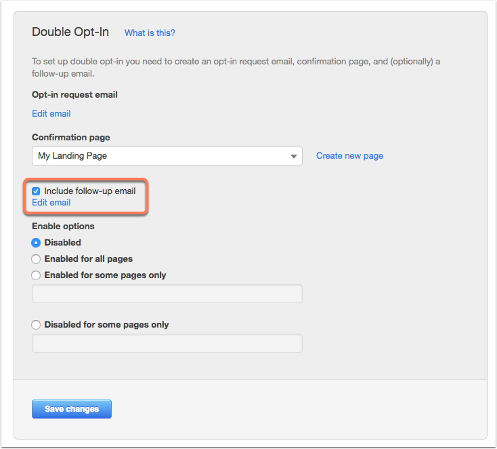Click Edit email under Opt-in request email
The image size is (497, 449).
[51, 113]
